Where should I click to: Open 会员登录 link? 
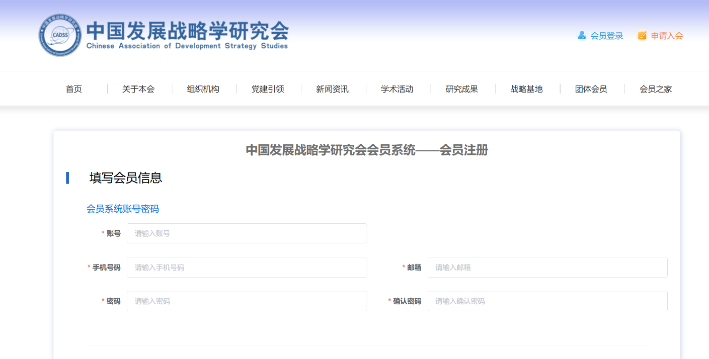coord(607,36)
